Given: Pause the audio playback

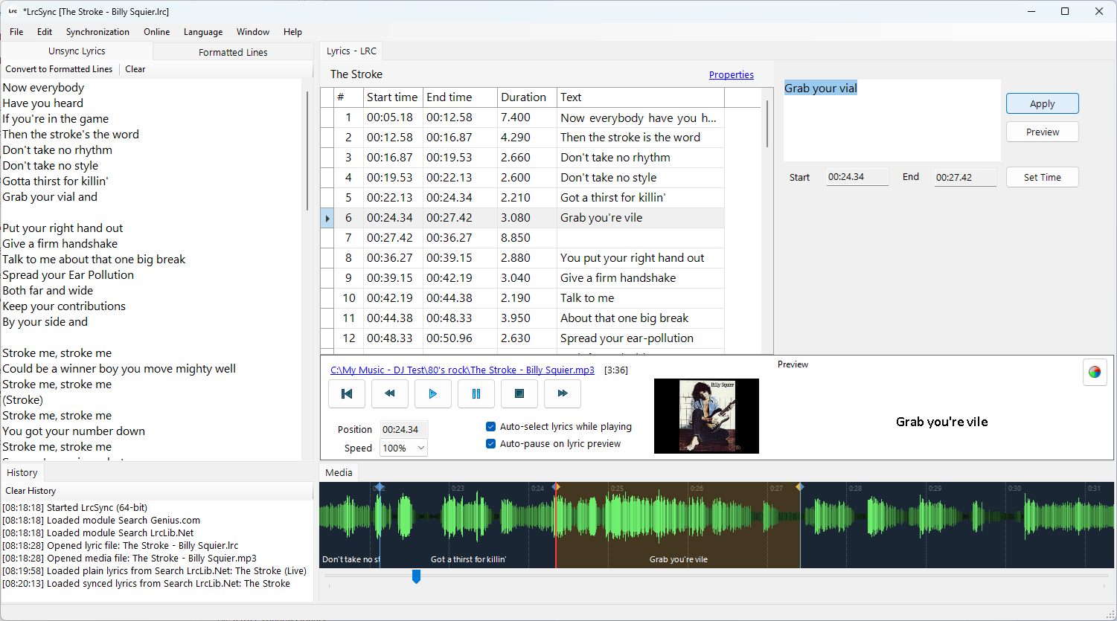Looking at the screenshot, I should pyautogui.click(x=476, y=393).
